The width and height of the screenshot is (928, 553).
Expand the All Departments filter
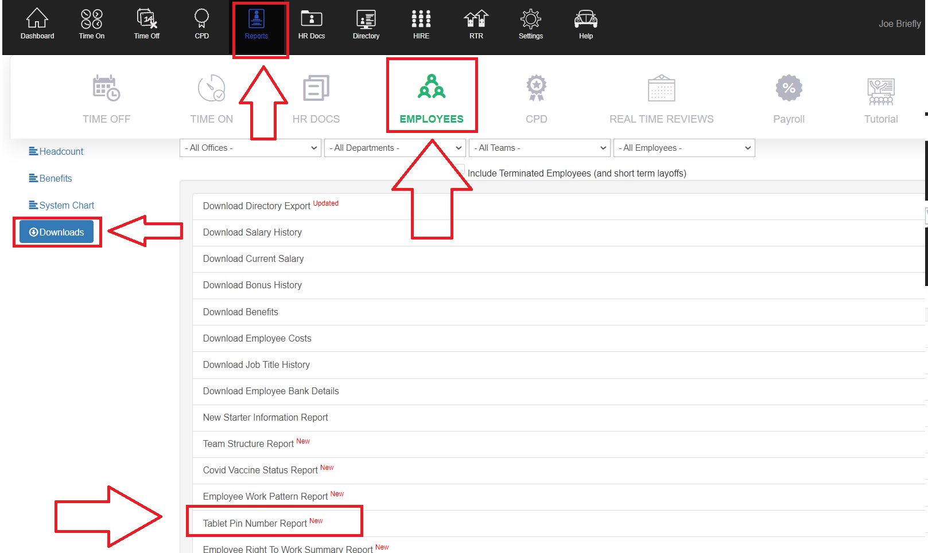click(x=394, y=147)
